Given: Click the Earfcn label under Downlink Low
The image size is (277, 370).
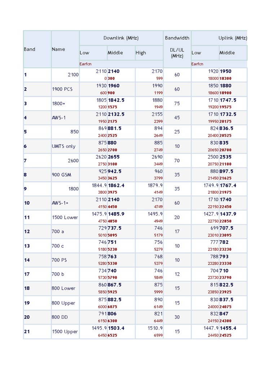Looking at the screenshot, I should click(86, 64).
